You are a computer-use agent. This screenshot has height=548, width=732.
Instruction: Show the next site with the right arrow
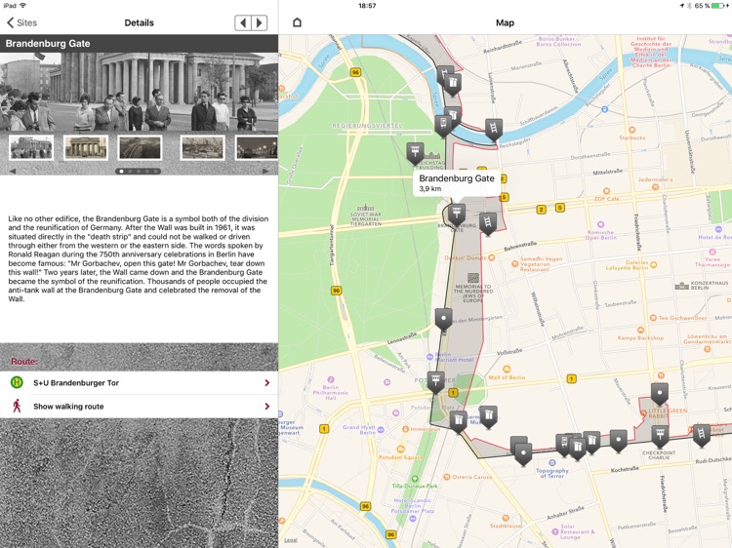point(259,22)
